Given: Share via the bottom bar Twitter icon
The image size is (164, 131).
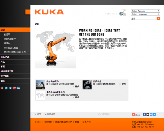Looking at the screenshot, I should (154, 114).
